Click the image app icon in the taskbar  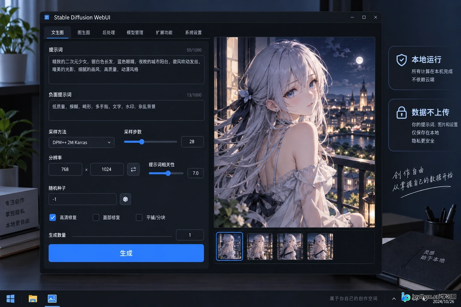pos(52,299)
